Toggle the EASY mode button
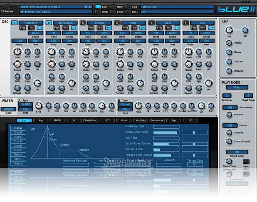 [113, 12]
